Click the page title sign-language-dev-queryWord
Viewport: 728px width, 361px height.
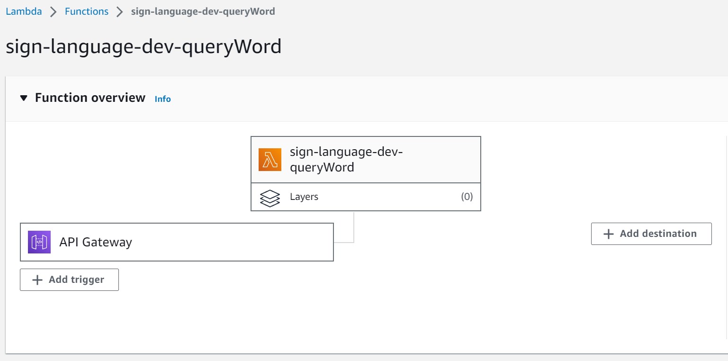(x=144, y=47)
